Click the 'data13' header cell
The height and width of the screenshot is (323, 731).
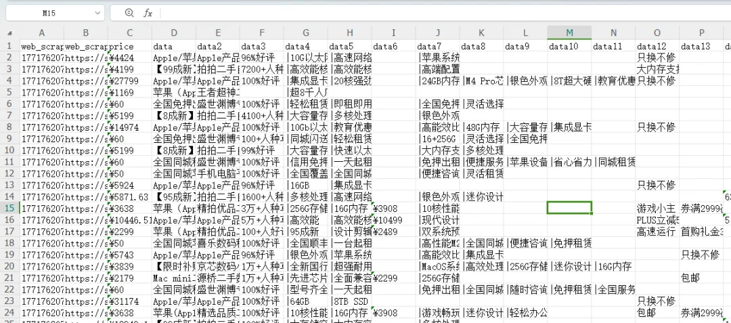[701, 46]
